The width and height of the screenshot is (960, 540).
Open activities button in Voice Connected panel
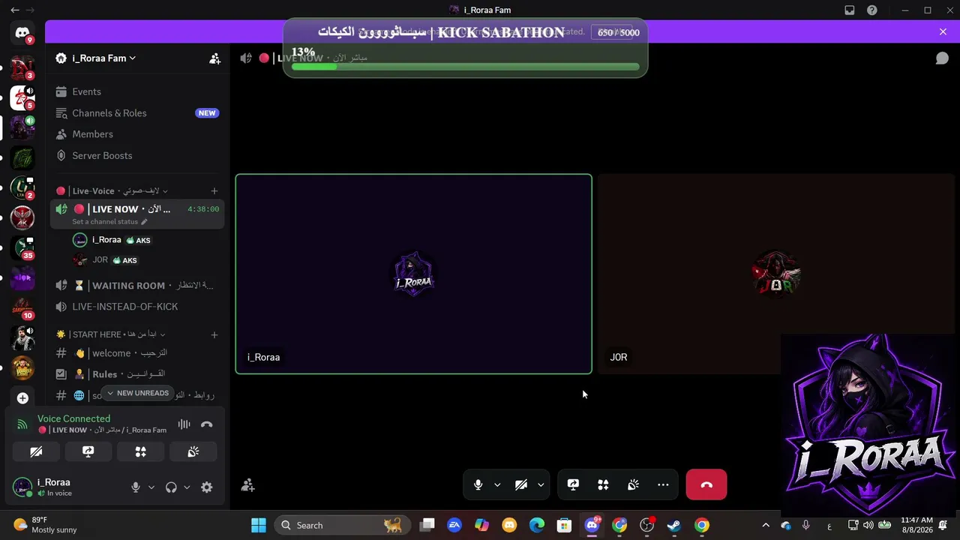click(x=140, y=451)
